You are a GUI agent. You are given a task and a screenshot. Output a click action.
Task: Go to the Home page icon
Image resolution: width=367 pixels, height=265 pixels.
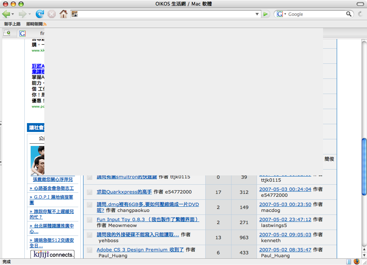64,14
